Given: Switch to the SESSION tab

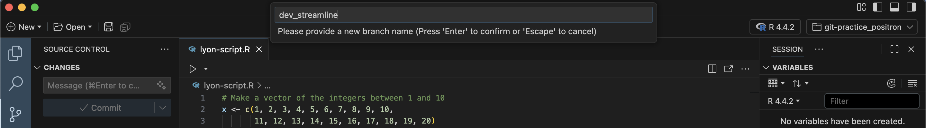Looking at the screenshot, I should pyautogui.click(x=787, y=49).
